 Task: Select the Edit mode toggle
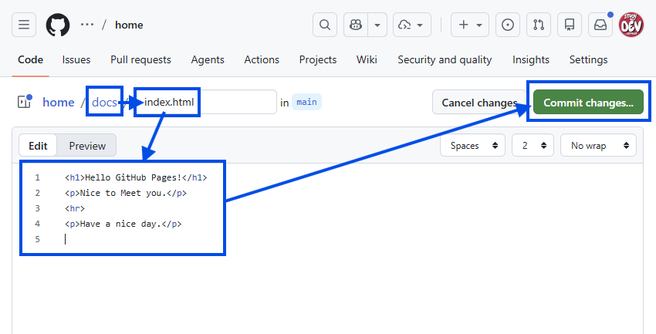38,146
